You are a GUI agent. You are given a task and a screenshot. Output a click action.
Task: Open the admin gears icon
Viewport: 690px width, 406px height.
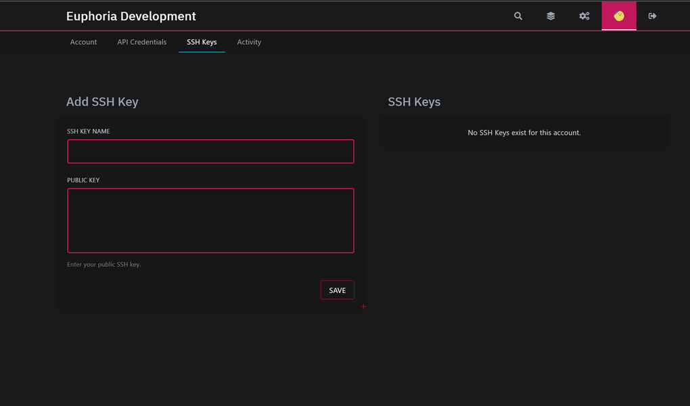(x=584, y=16)
